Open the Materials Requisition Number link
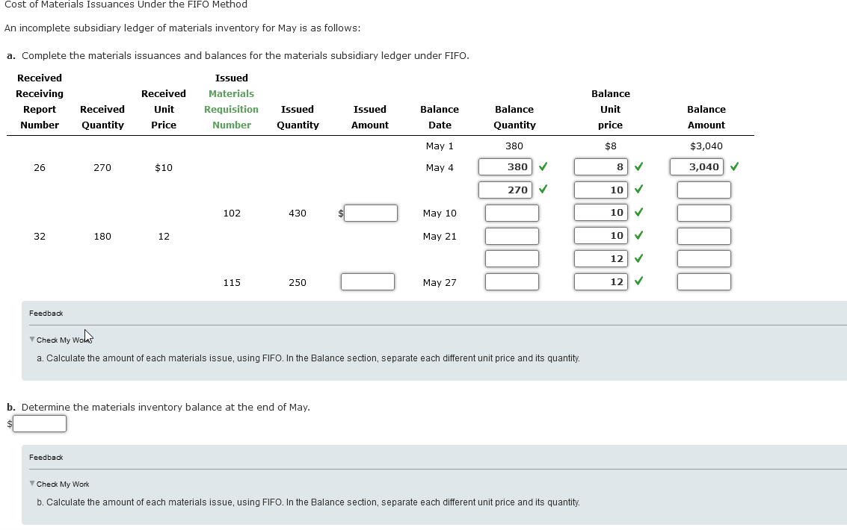This screenshot has height=530, width=847. (231, 110)
